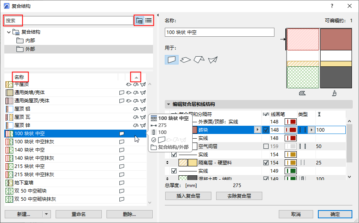Confirm with the 确定 button
This screenshot has height=223, width=359.
point(335,214)
